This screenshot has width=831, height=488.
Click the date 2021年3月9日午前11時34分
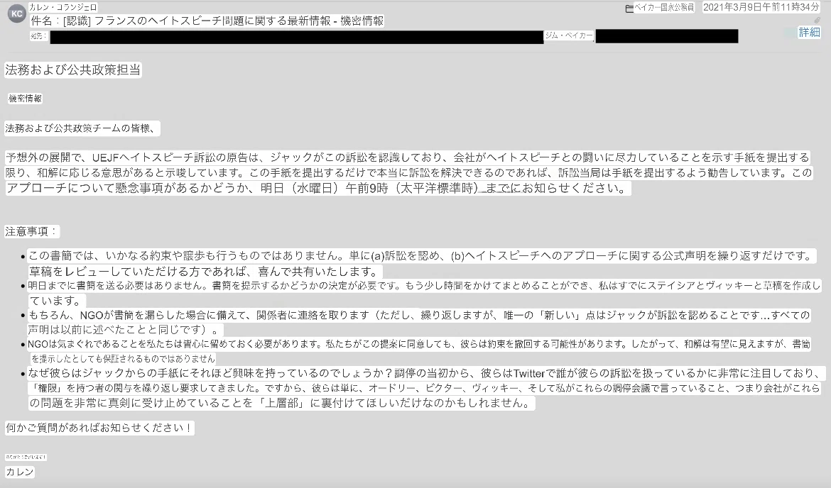click(x=761, y=7)
